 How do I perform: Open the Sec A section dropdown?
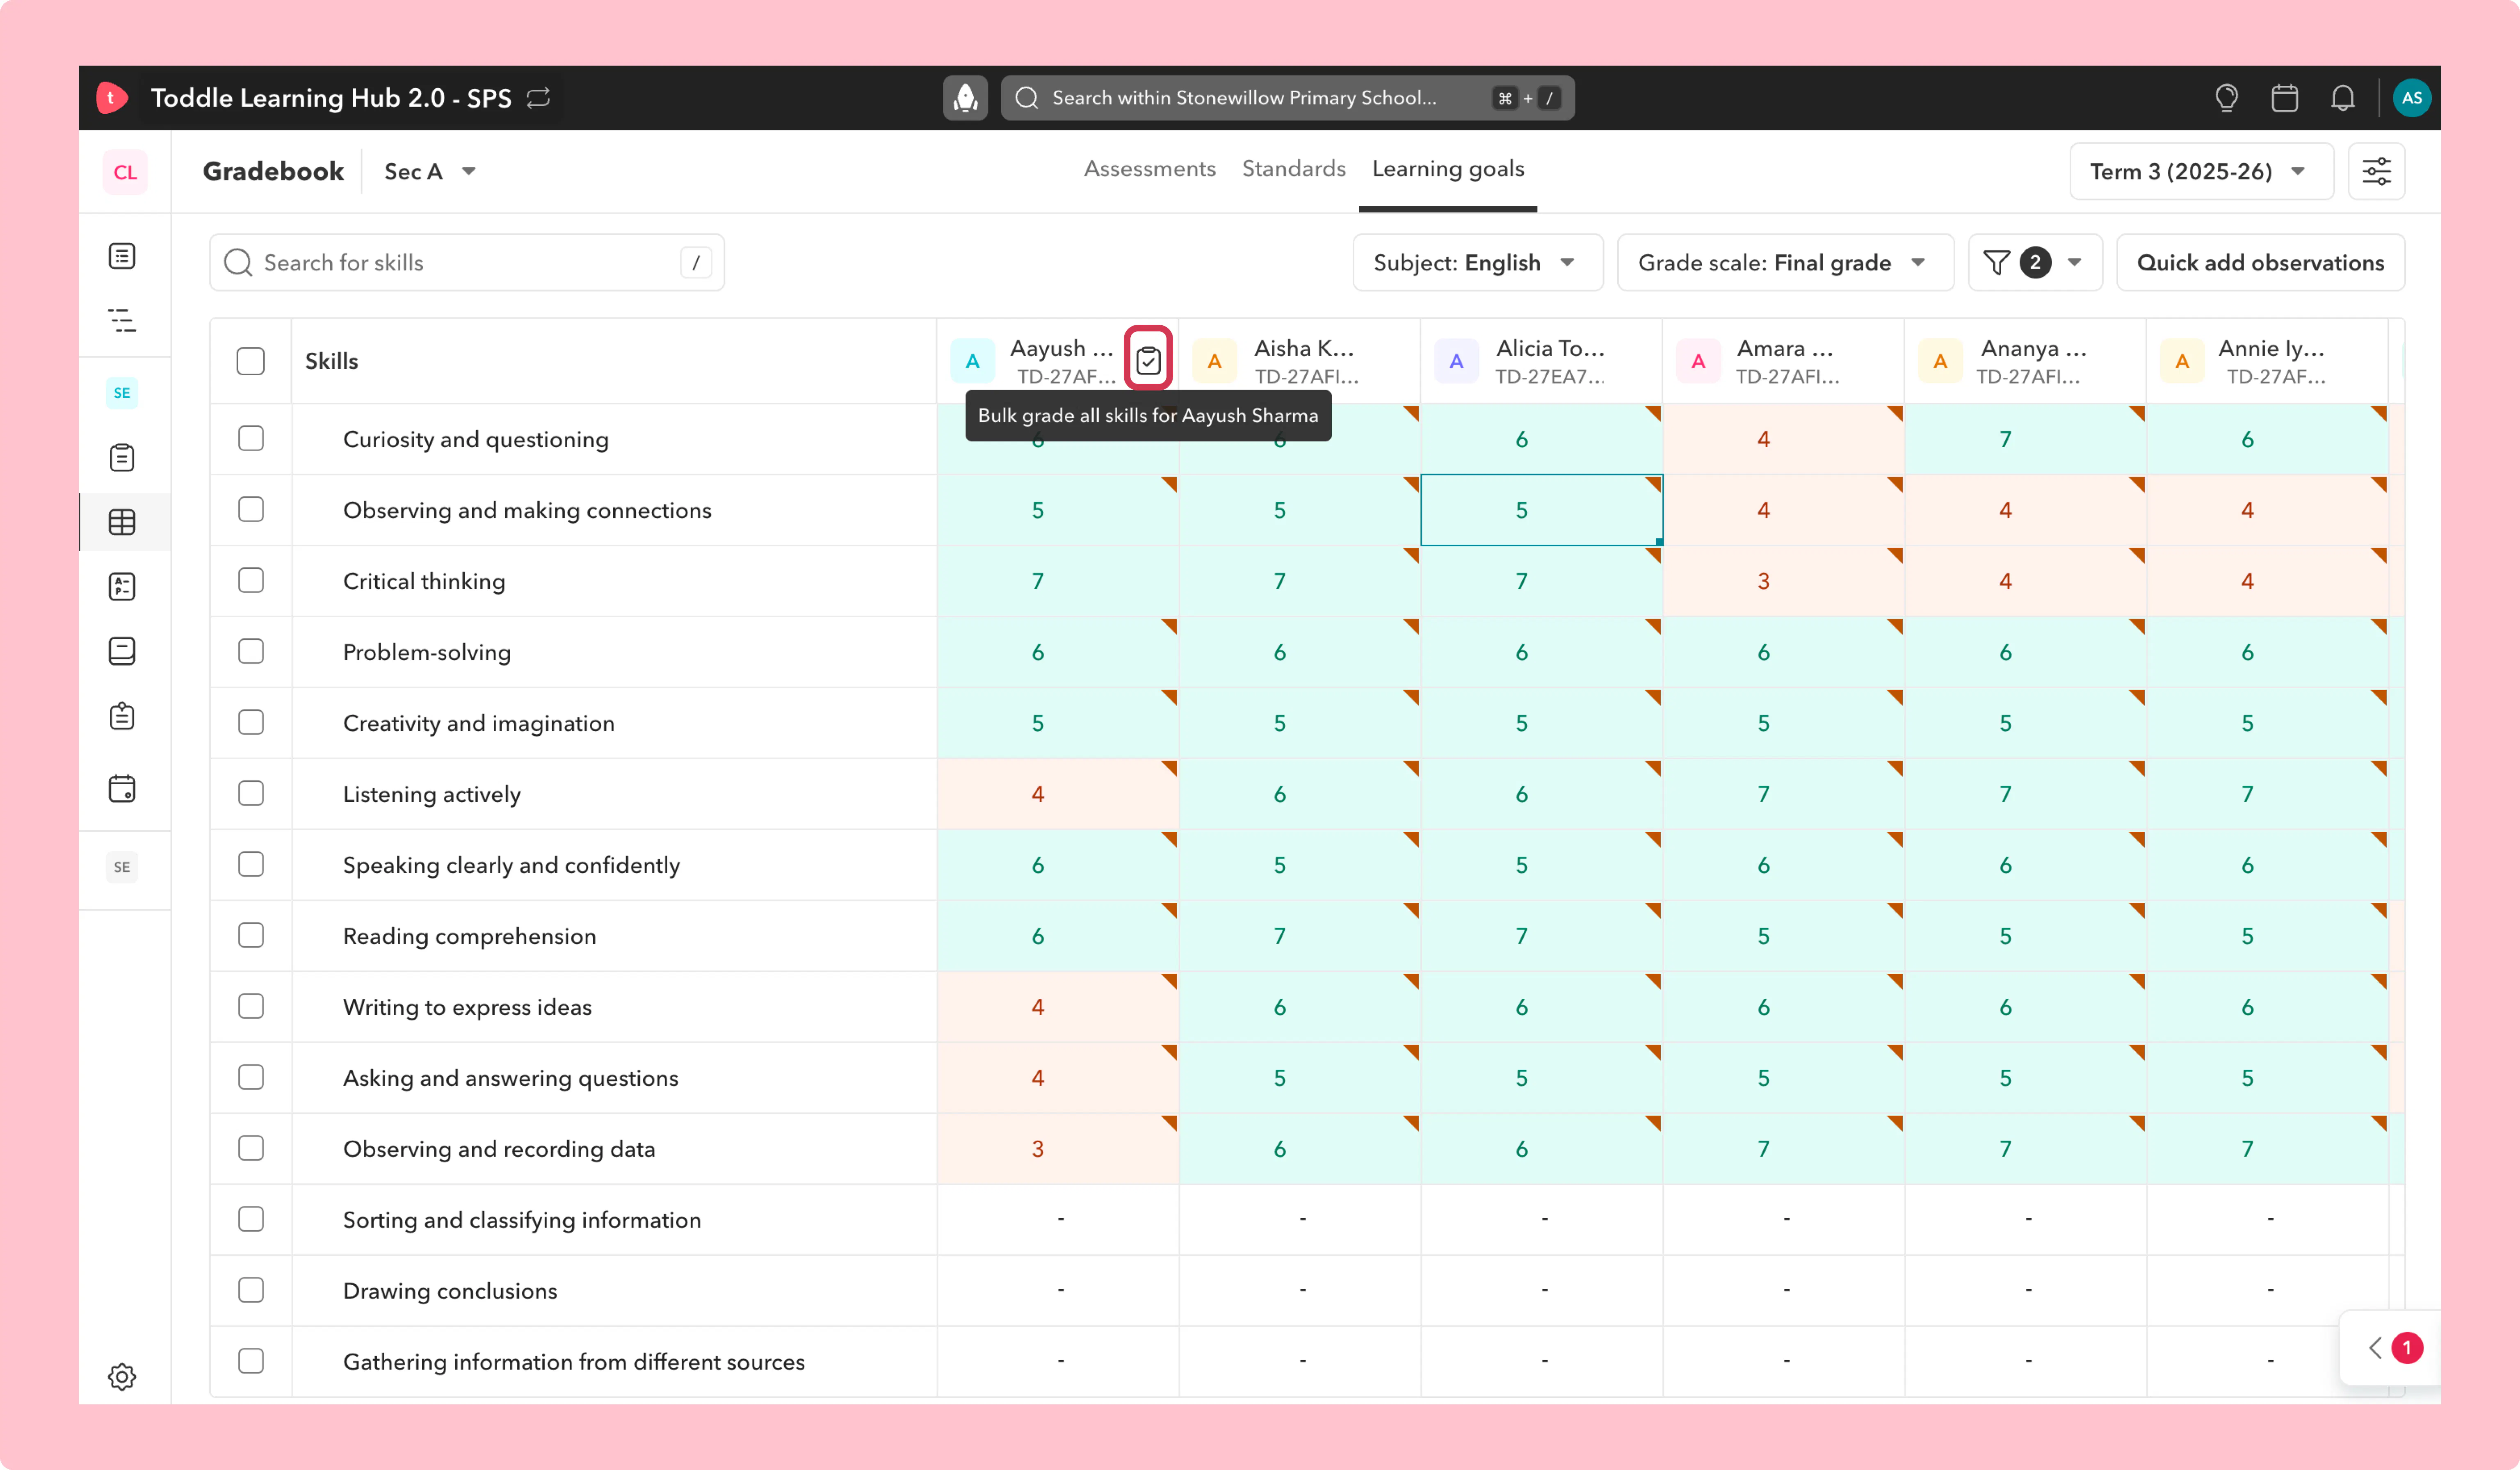point(430,172)
